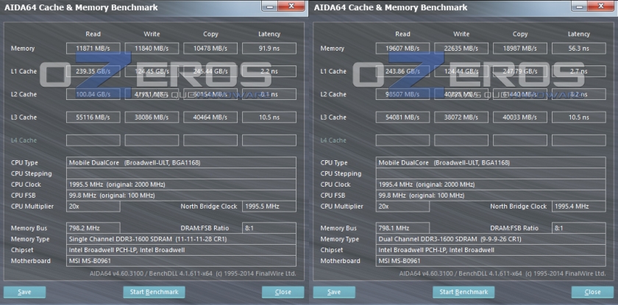Click CPU Type field in the left window
The height and width of the screenshot is (305, 618).
[181, 162]
